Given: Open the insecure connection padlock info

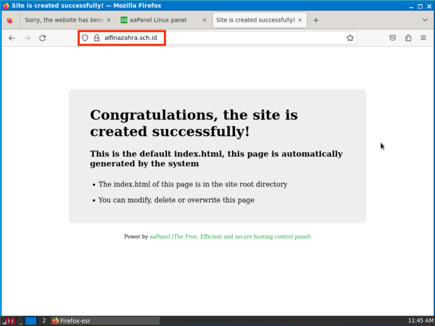Looking at the screenshot, I should pos(96,38).
